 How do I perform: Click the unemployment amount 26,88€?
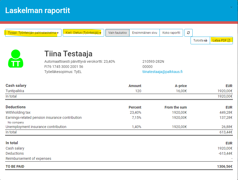(227, 127)
